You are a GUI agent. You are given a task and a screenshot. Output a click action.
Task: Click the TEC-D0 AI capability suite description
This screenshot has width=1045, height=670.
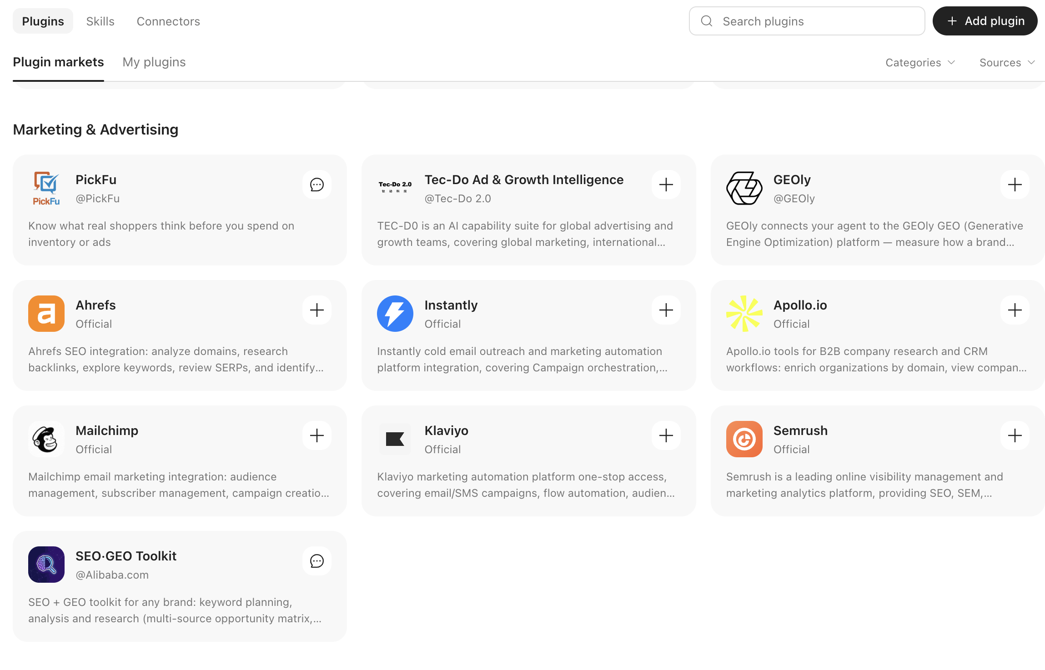tap(525, 234)
